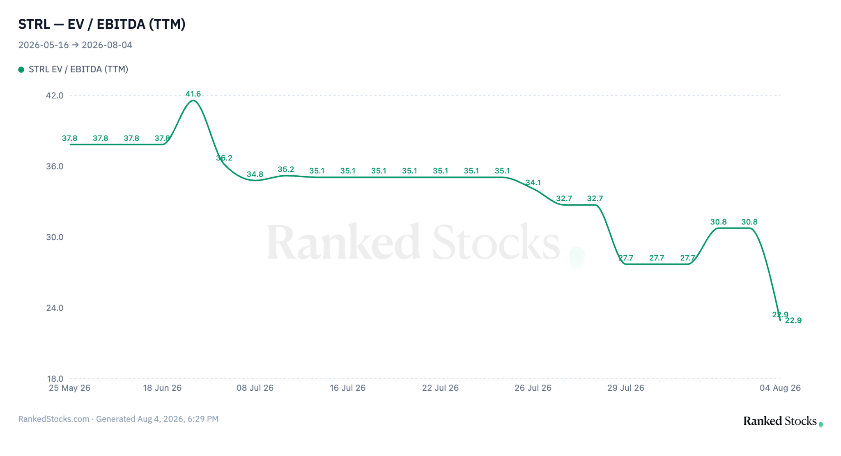Viewport: 841px width, 456px height.
Task: Click the 25 May 26 axis date
Action: coord(69,388)
